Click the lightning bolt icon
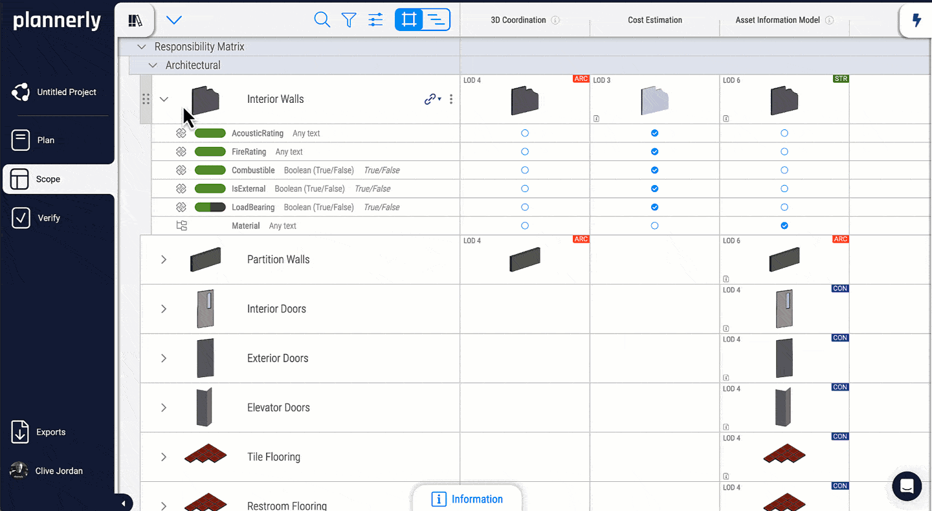Viewport: 932px width, 511px height. (916, 20)
